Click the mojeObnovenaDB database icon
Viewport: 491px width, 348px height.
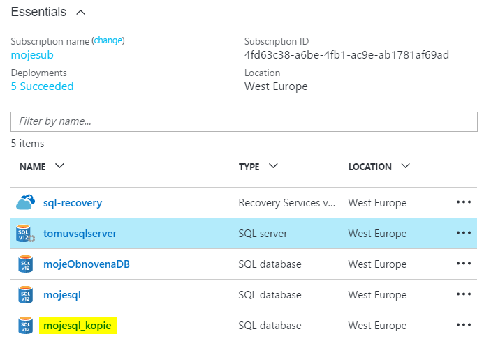tap(25, 264)
